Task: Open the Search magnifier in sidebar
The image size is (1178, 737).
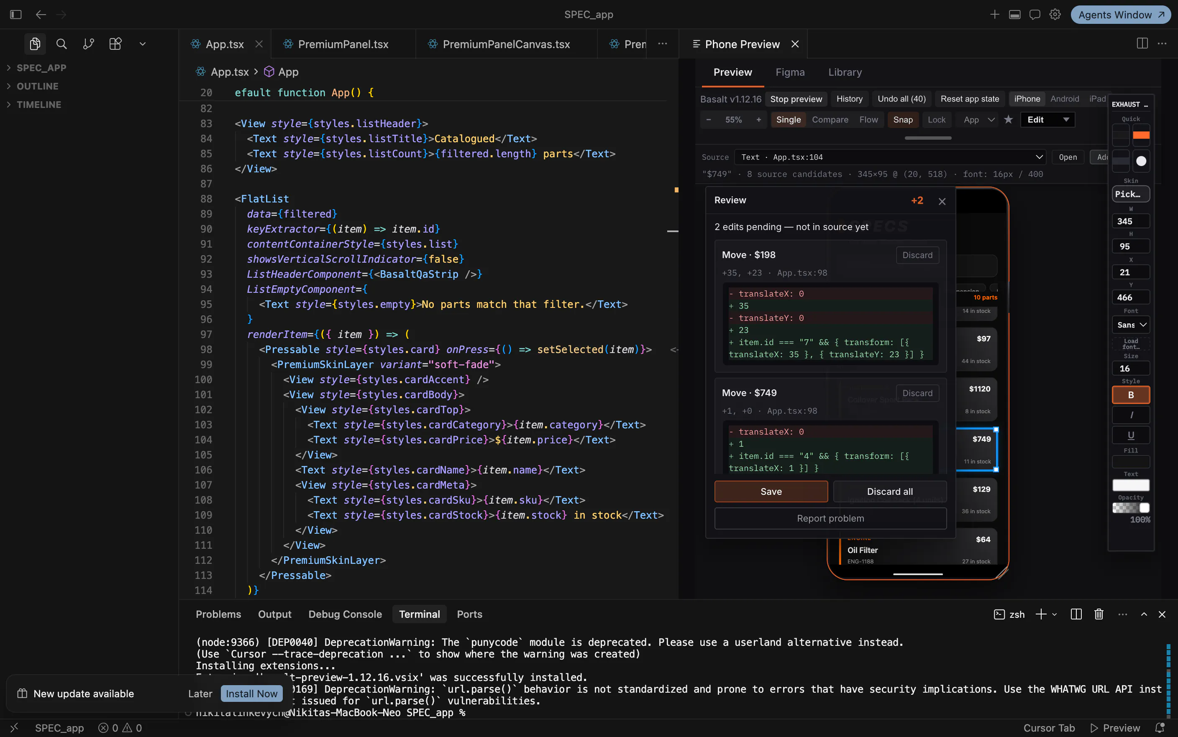Action: point(61,44)
